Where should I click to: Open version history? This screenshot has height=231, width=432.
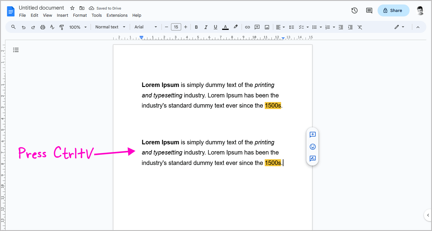tap(354, 10)
